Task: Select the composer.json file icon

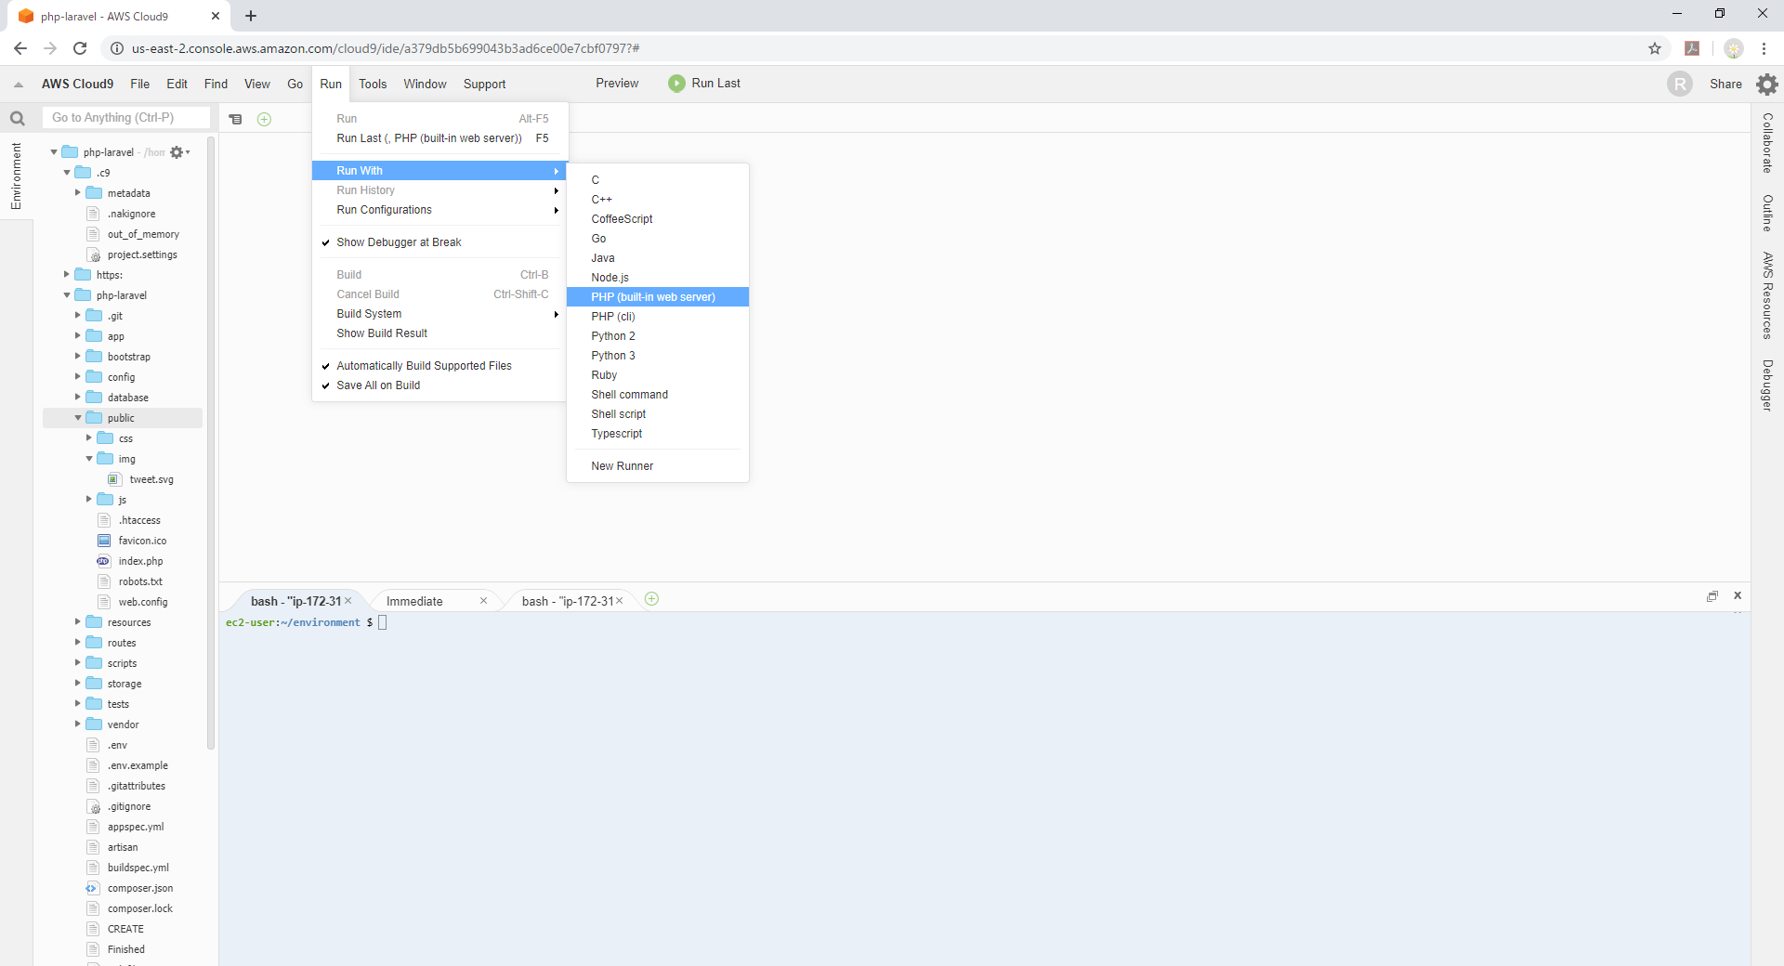Action: pyautogui.click(x=92, y=888)
